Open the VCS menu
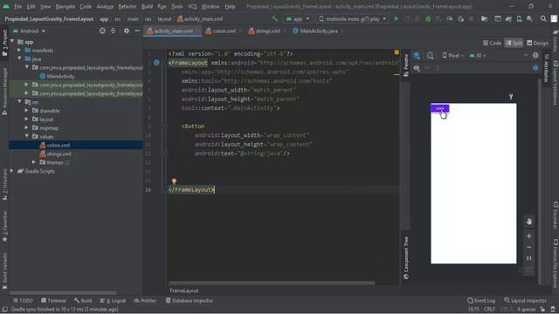The height and width of the screenshot is (314, 559). (192, 6)
